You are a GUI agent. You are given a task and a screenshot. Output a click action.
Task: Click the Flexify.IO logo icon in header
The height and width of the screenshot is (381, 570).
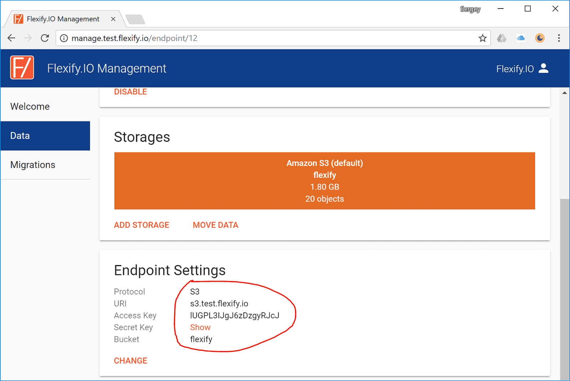(x=22, y=68)
